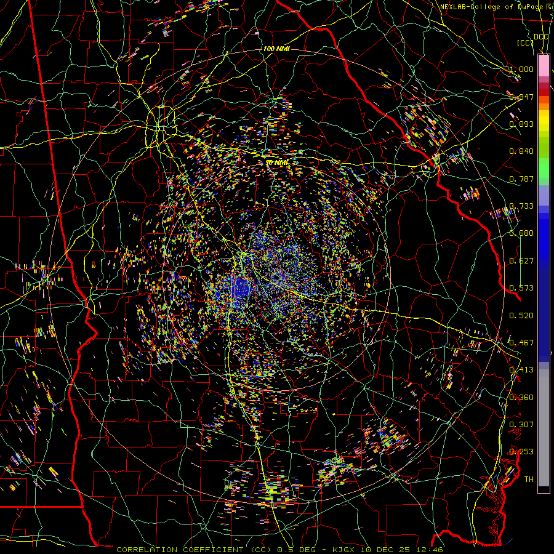Click the 0.787 scale value
The height and width of the screenshot is (554, 554).
521,179
